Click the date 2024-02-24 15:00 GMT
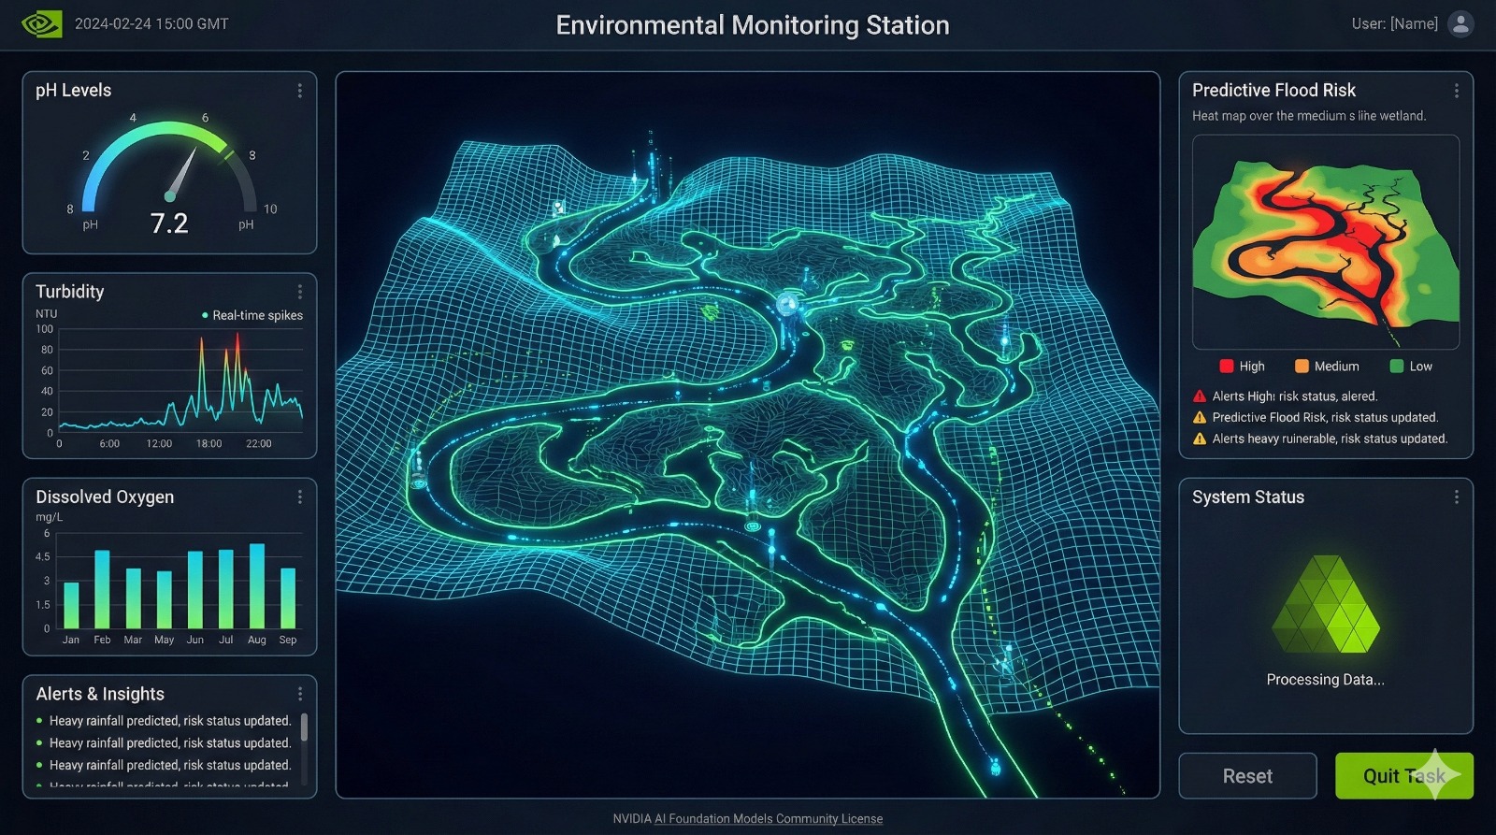The height and width of the screenshot is (835, 1496). point(151,24)
